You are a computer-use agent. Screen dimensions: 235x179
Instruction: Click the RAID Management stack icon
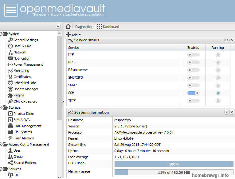[10, 126]
